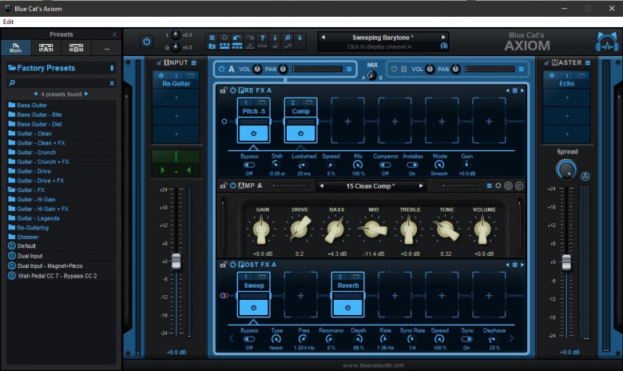
Task: Clear the preset search with X
Action: click(x=112, y=83)
